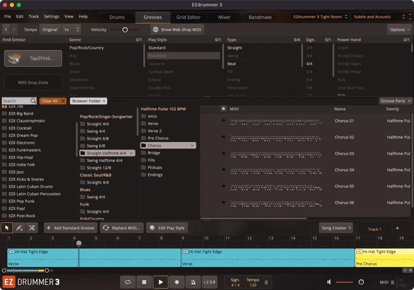
Task: Stop playback in the transport
Action: pos(144,282)
